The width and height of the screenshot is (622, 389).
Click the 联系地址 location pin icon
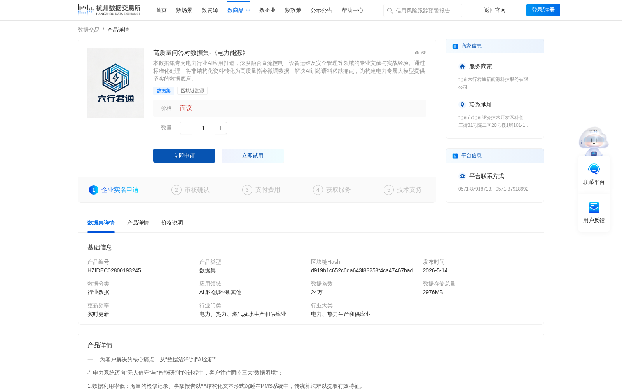pos(462,105)
